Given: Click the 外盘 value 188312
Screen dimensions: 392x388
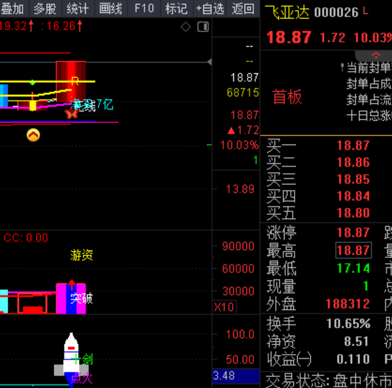Looking at the screenshot, I should tap(348, 304).
